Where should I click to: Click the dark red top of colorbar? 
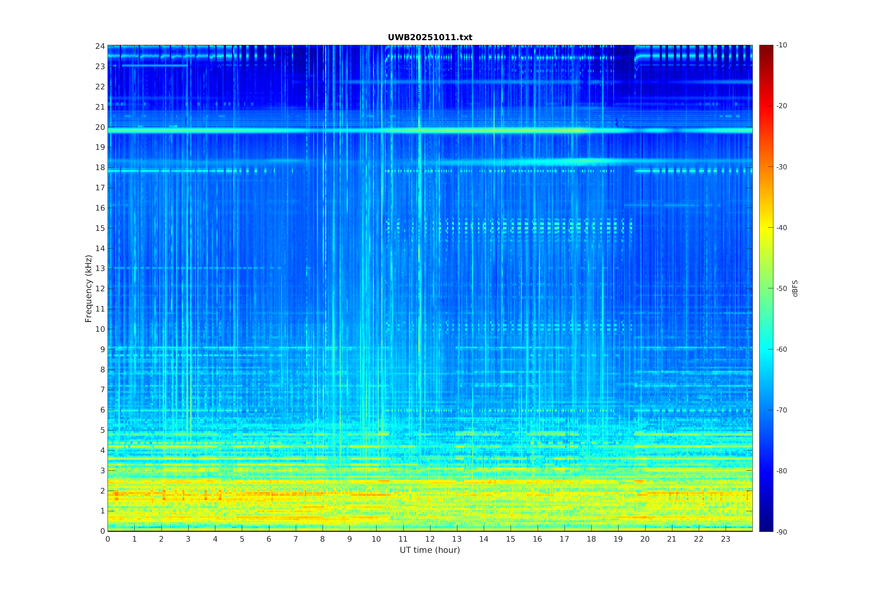[x=766, y=48]
